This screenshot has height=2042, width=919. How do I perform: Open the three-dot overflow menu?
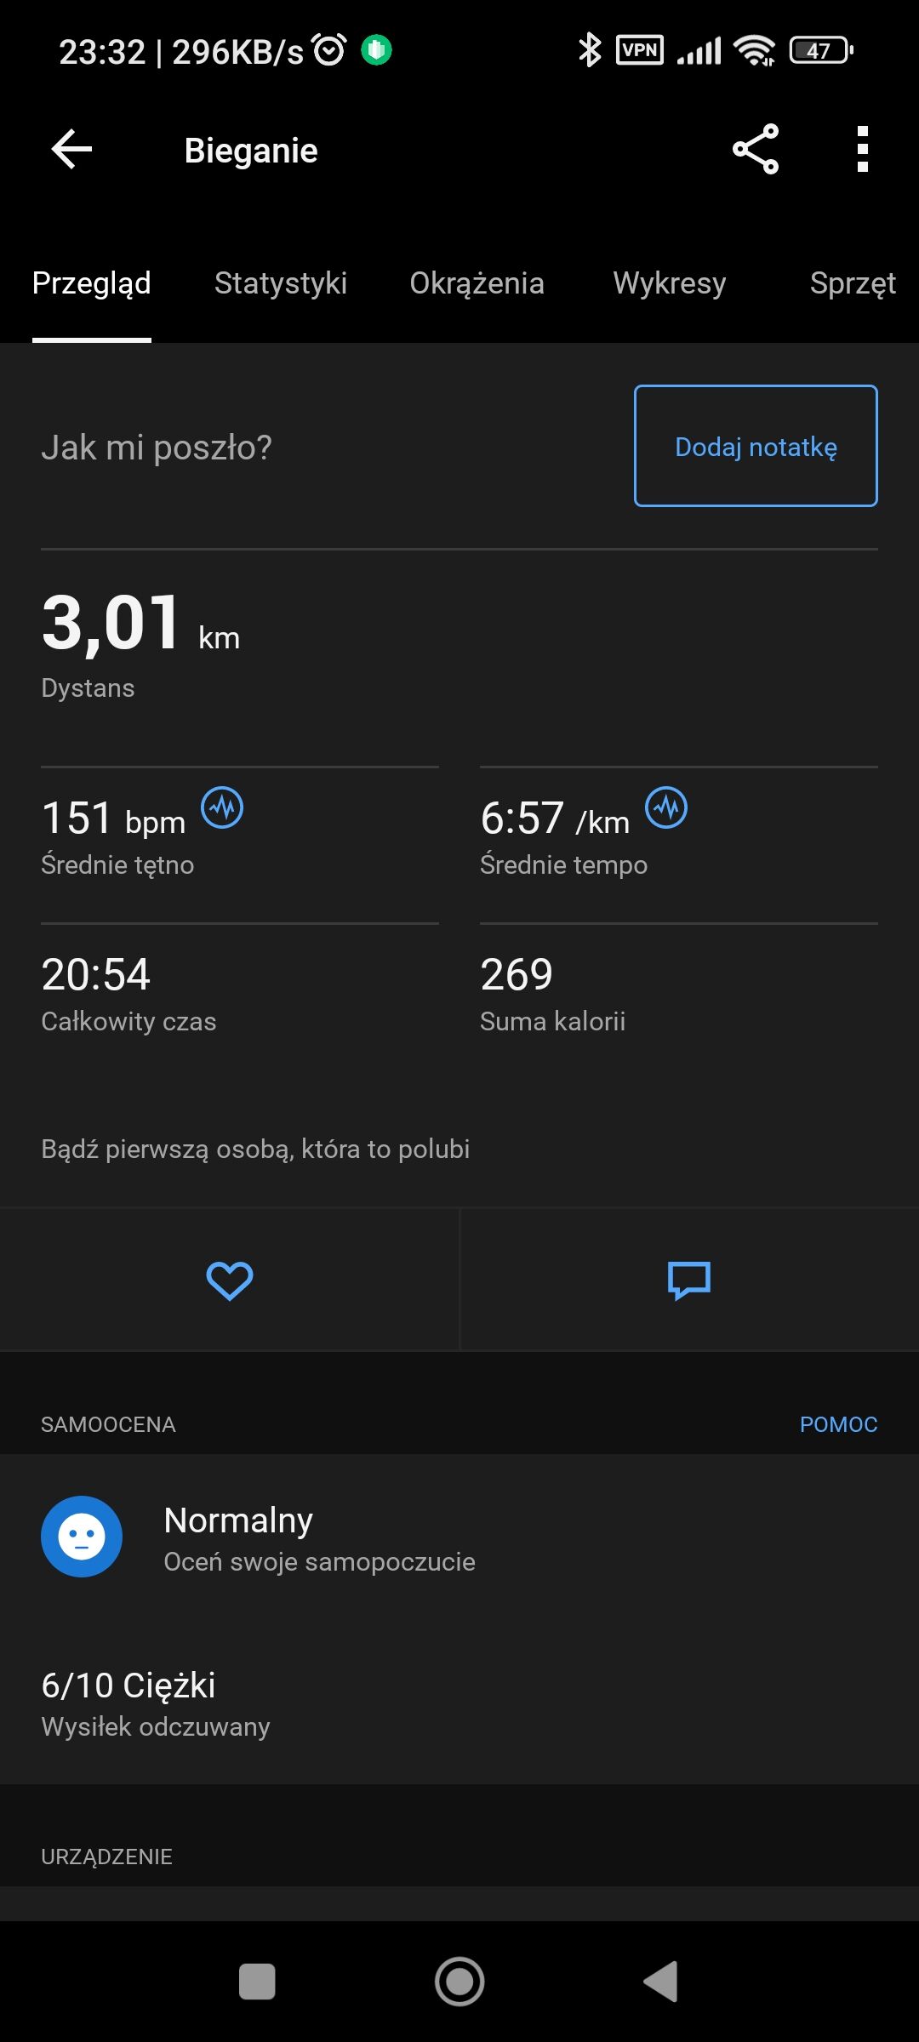click(862, 150)
